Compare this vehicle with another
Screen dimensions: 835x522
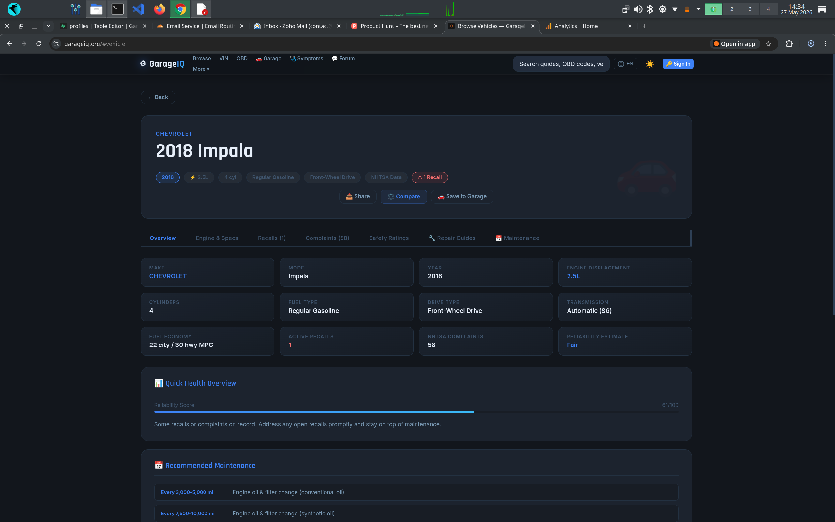pos(404,196)
